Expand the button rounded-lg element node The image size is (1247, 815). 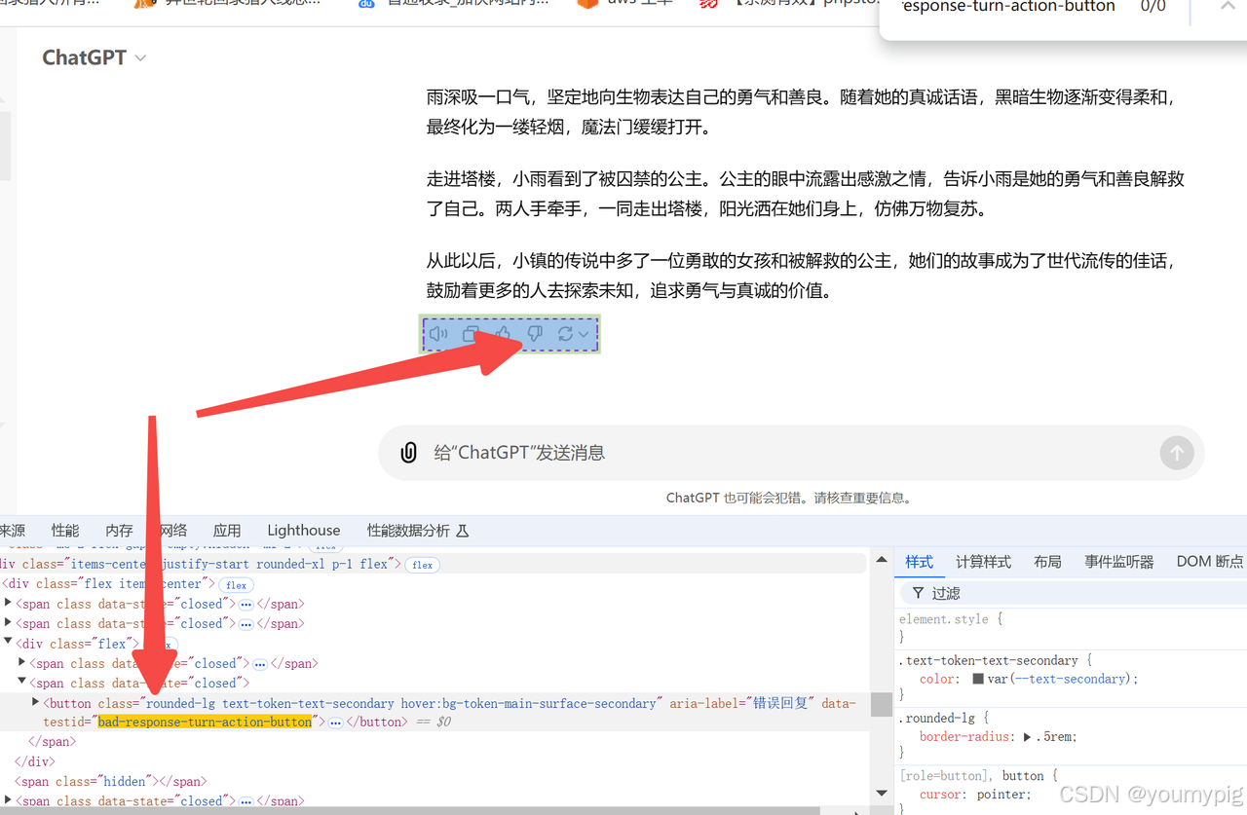point(37,702)
